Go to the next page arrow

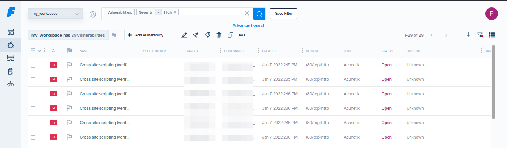coord(446,35)
